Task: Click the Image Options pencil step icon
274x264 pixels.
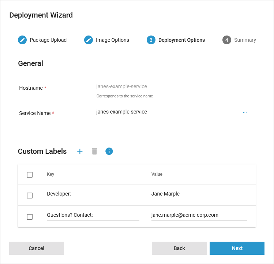Action: click(x=89, y=40)
